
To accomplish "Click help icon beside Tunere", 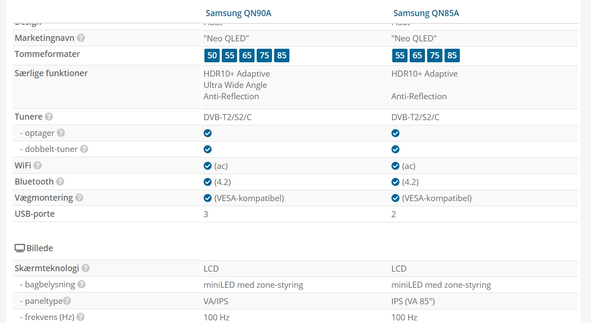I will click(49, 117).
